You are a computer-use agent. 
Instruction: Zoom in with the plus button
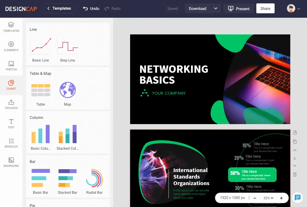[x=281, y=198]
